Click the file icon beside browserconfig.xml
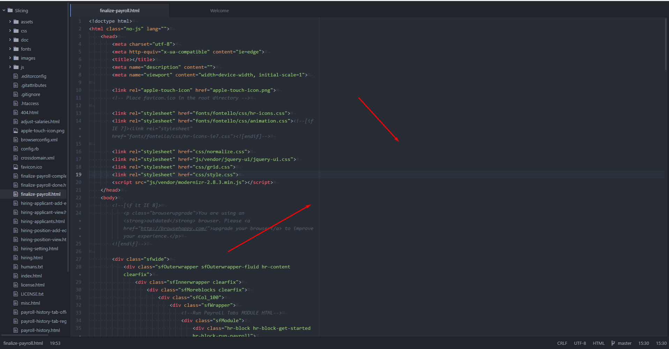The width and height of the screenshot is (669, 349). click(16, 140)
